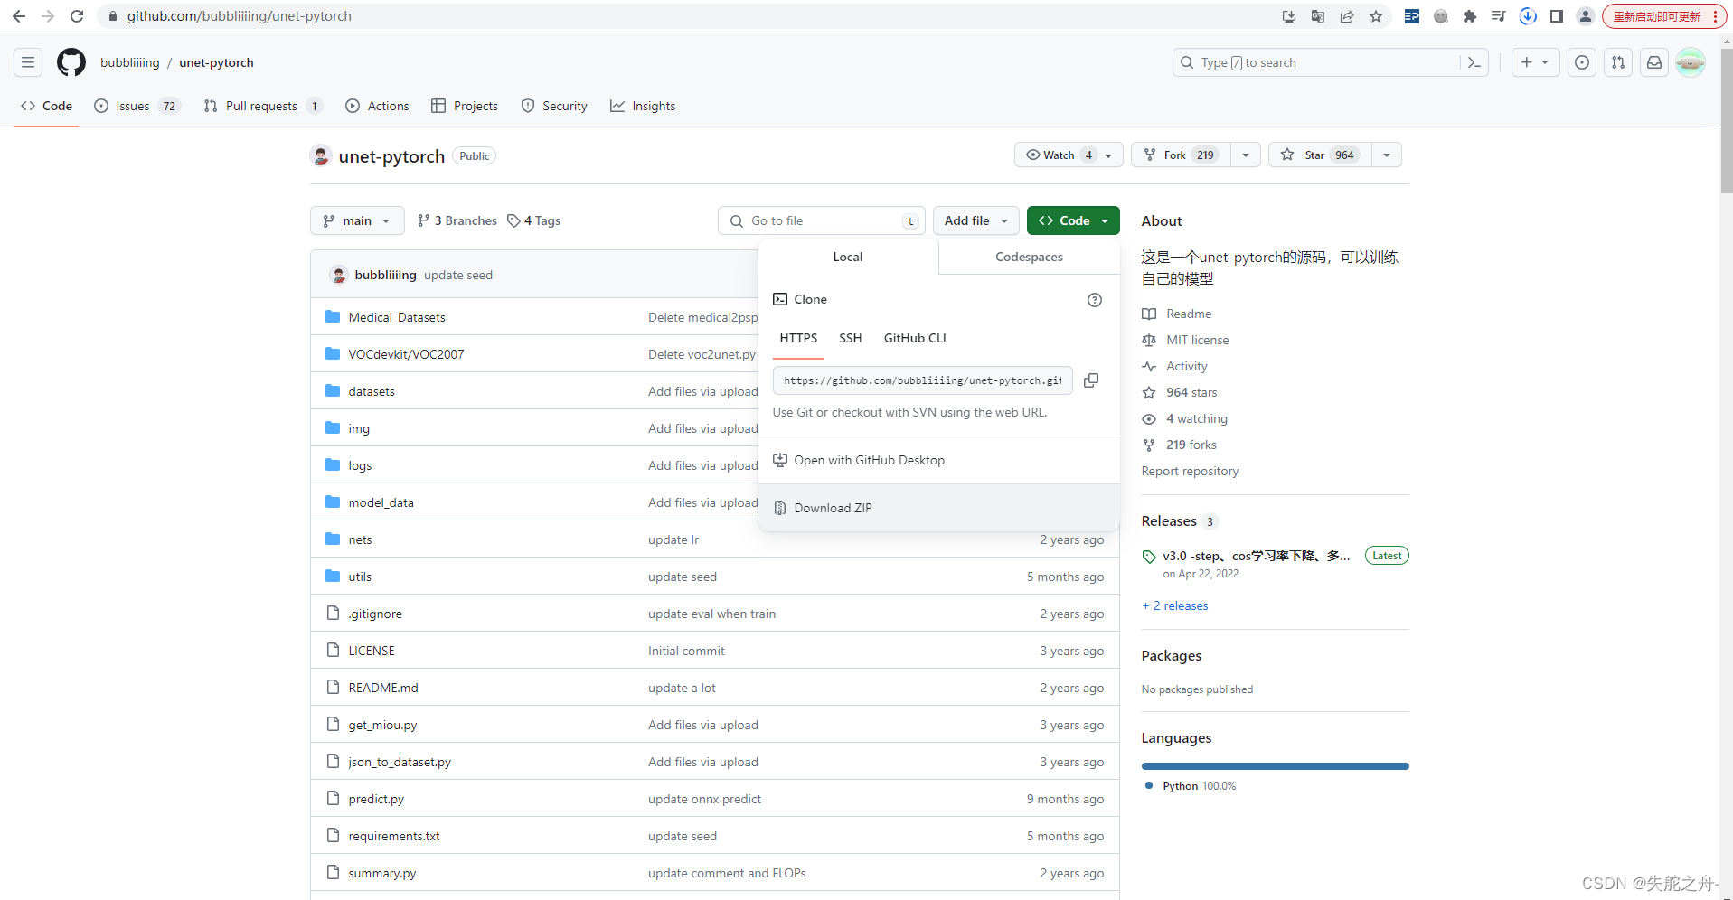Open the README.md file
Screen dimensions: 1733x900
[x=383, y=688]
